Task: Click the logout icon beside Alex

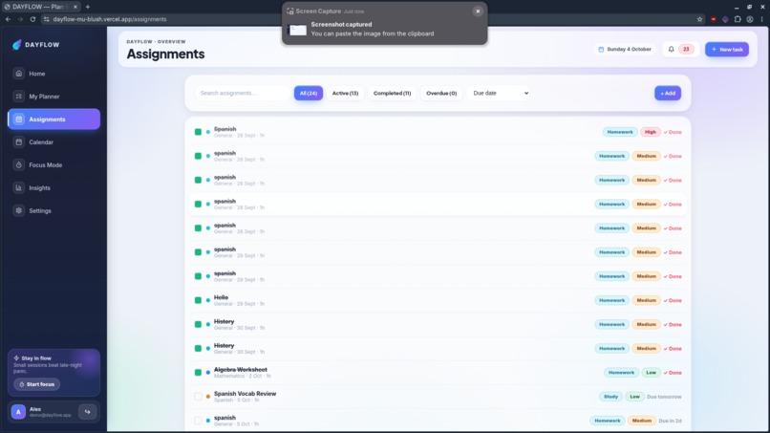Action: 87,412
